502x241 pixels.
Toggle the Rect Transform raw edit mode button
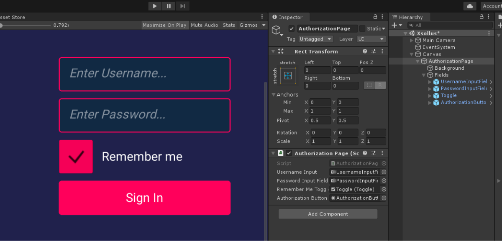[380, 85]
